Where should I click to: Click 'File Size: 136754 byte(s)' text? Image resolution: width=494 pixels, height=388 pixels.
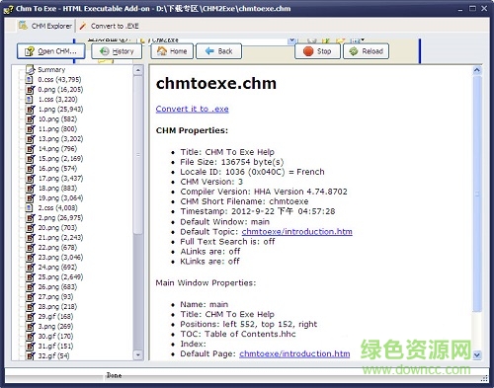coord(232,162)
